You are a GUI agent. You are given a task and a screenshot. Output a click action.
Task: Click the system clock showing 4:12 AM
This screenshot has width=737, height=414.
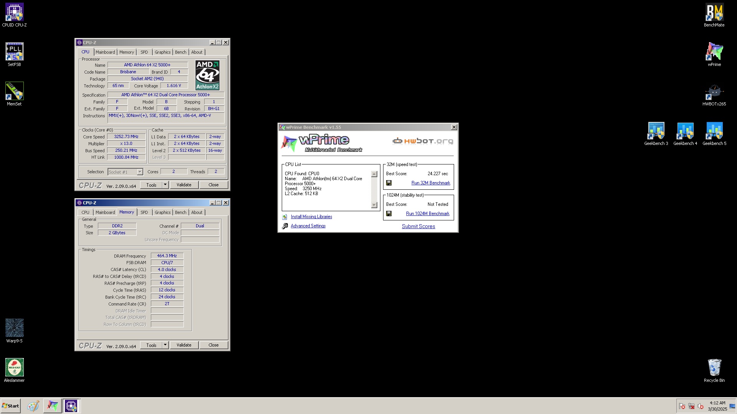point(717,403)
